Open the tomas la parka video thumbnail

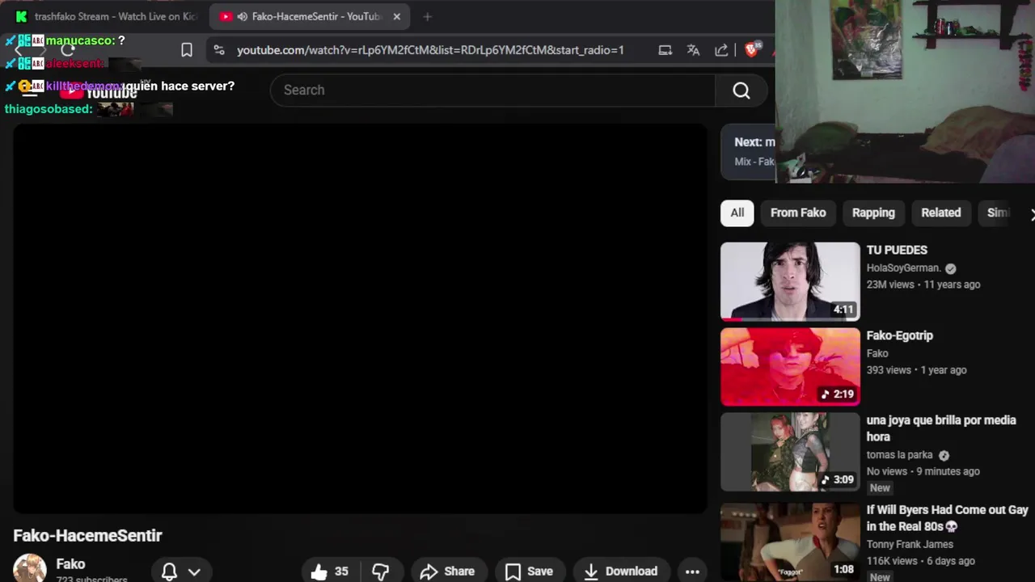(x=790, y=452)
